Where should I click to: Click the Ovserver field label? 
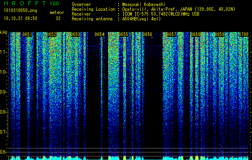(81, 5)
